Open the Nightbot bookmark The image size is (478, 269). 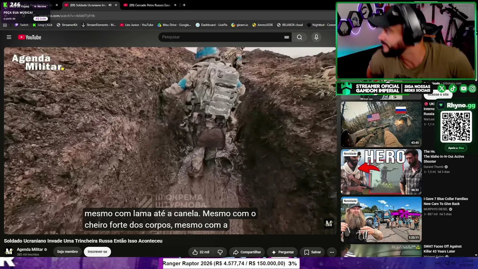321,25
